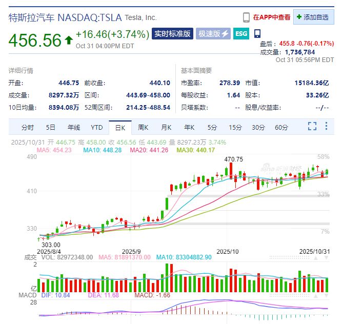Click the phone icon before 在APP中查看
This screenshot has width=342, height=324.
[x=246, y=17]
